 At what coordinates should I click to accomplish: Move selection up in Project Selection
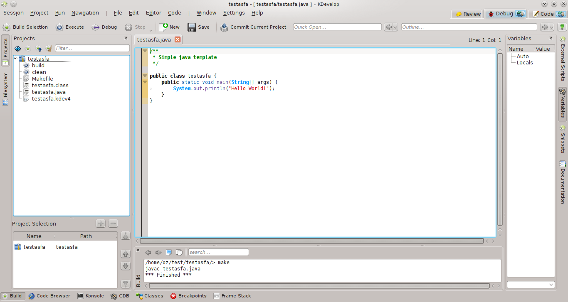[126, 253]
